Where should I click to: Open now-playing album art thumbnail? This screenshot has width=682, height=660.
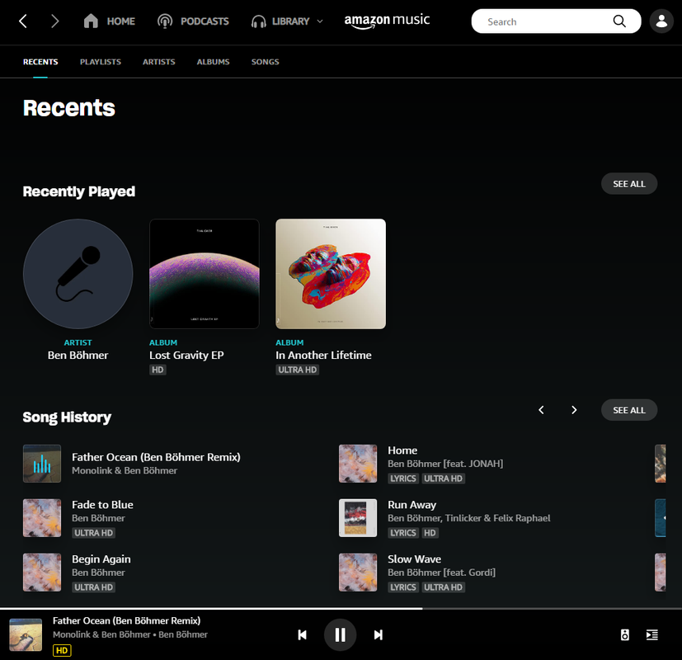coord(26,634)
